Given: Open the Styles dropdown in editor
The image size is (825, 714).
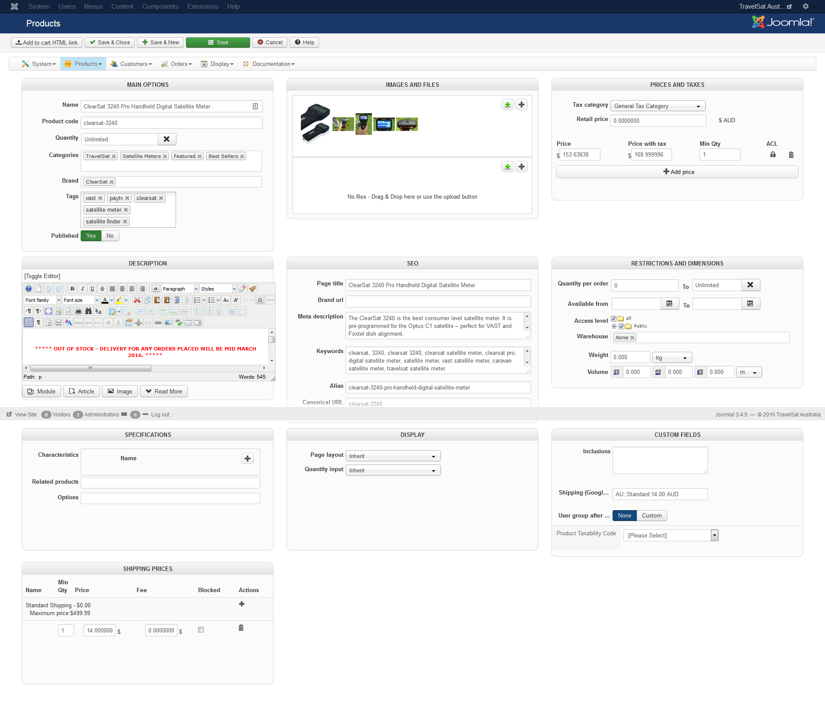Looking at the screenshot, I should tap(218, 289).
